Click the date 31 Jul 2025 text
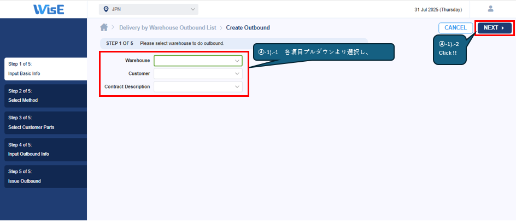The image size is (516, 222). 438,10
